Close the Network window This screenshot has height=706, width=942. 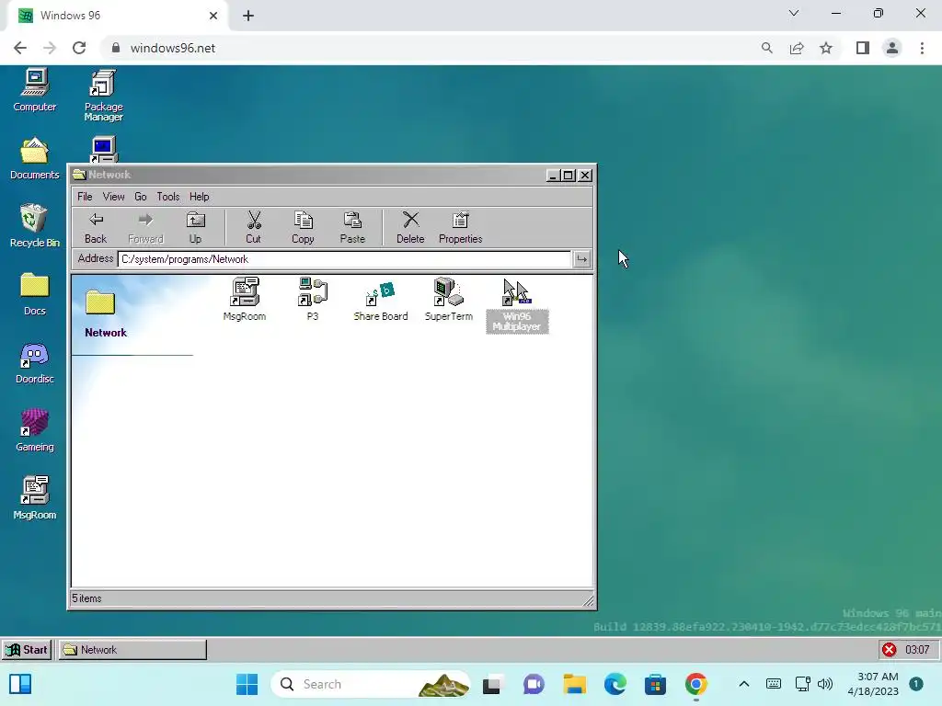tap(584, 176)
